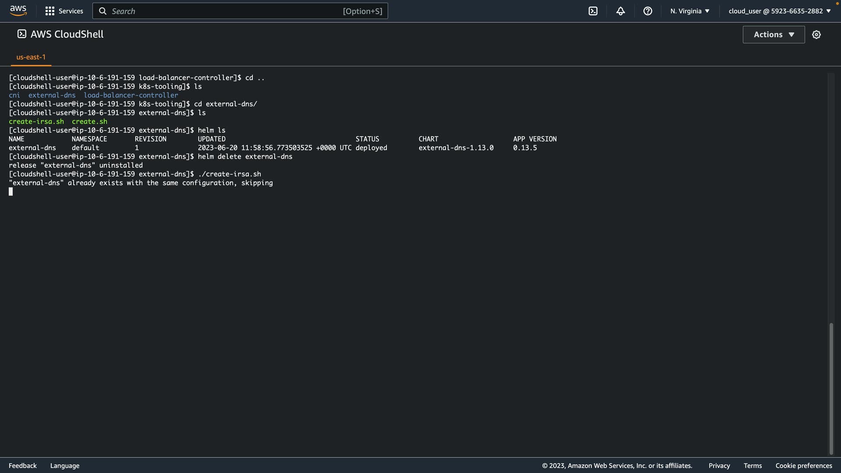The width and height of the screenshot is (841, 473).
Task: Open CloudShell settings gear icon
Action: pos(816,35)
